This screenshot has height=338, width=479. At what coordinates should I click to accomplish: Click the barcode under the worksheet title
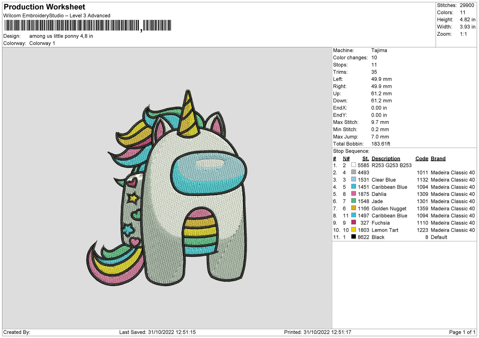click(88, 25)
